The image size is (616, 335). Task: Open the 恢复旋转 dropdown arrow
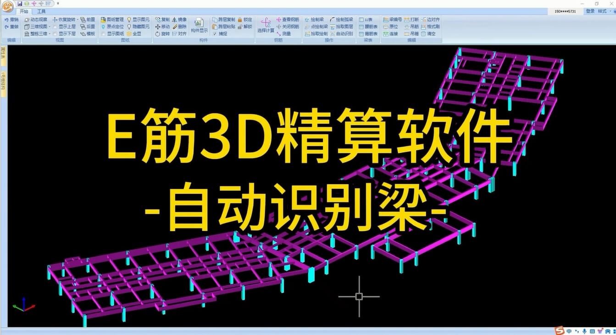click(x=78, y=20)
